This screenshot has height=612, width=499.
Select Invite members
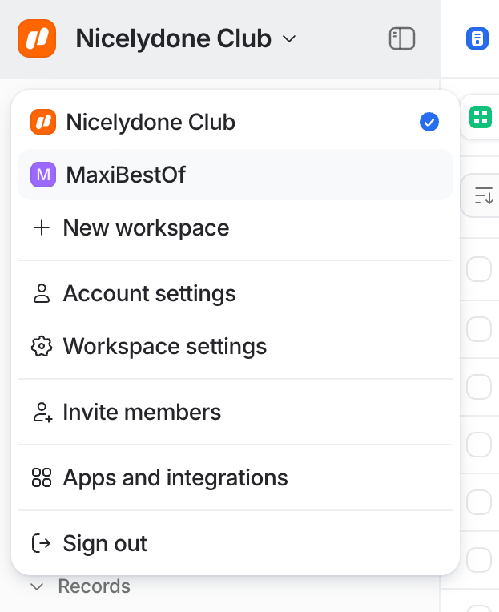point(142,413)
